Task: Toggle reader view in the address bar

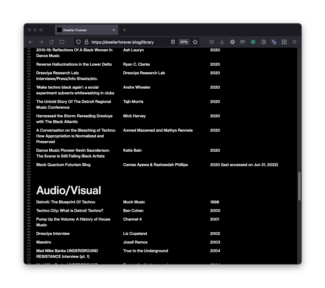Action: [x=173, y=42]
